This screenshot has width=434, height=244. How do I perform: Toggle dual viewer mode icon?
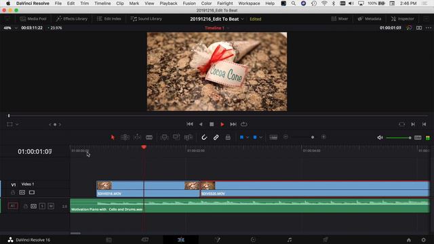[419, 28]
